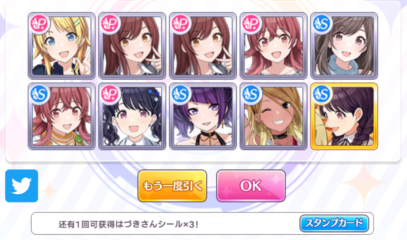Open the スタンプカード stamp card
Viewport: 407px width, 240px height.
(334, 223)
